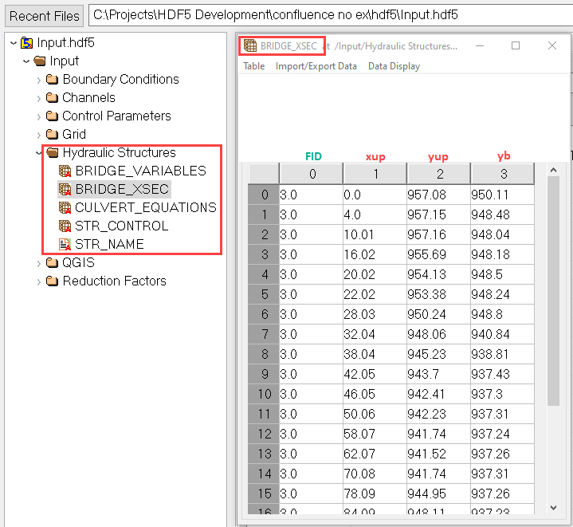Select column header 2 in table
The width and height of the screenshot is (573, 527).
[x=438, y=174]
